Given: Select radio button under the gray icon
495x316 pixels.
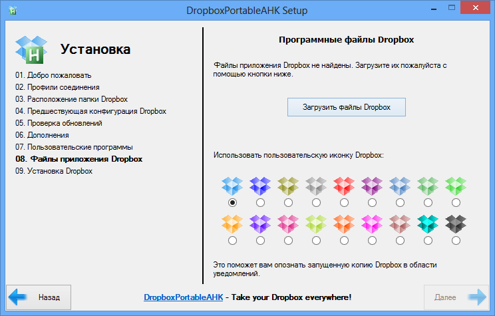Looking at the screenshot, I should (x=316, y=203).
